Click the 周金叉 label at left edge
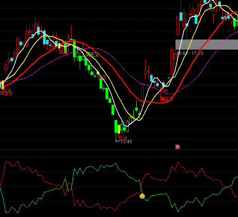 click(6, 93)
